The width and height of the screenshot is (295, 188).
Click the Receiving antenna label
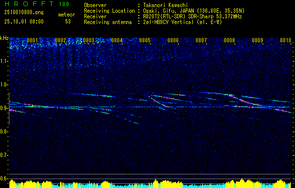(x=108, y=22)
